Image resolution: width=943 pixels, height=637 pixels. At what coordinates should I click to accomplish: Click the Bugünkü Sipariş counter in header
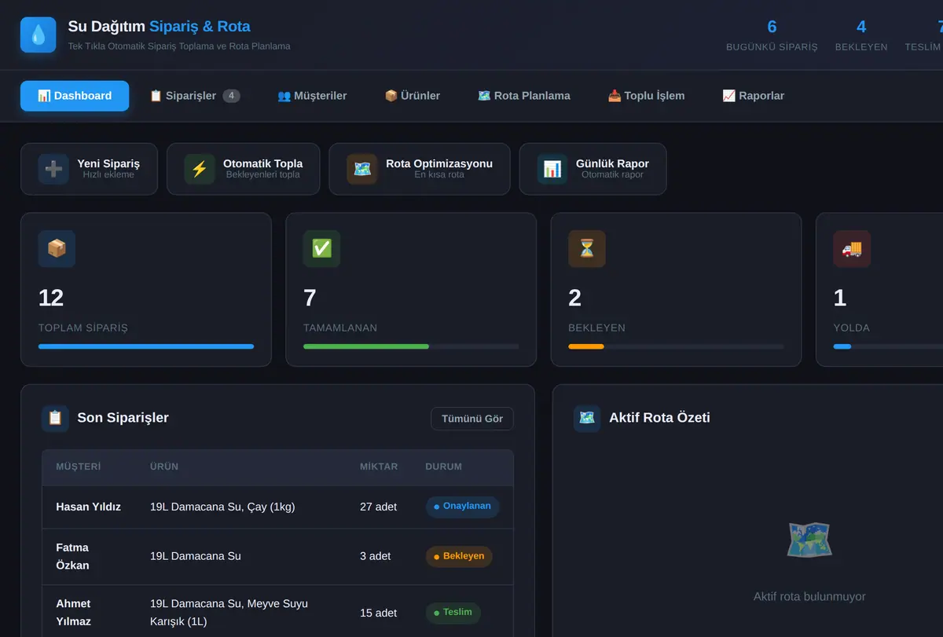coord(772,35)
